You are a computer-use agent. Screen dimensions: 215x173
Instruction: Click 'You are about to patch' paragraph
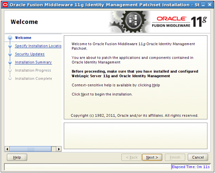(x=132, y=60)
